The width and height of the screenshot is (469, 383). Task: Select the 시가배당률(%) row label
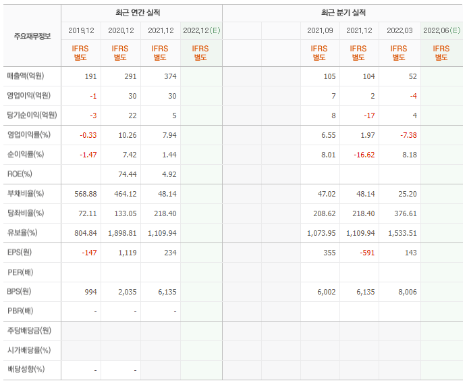click(x=29, y=350)
